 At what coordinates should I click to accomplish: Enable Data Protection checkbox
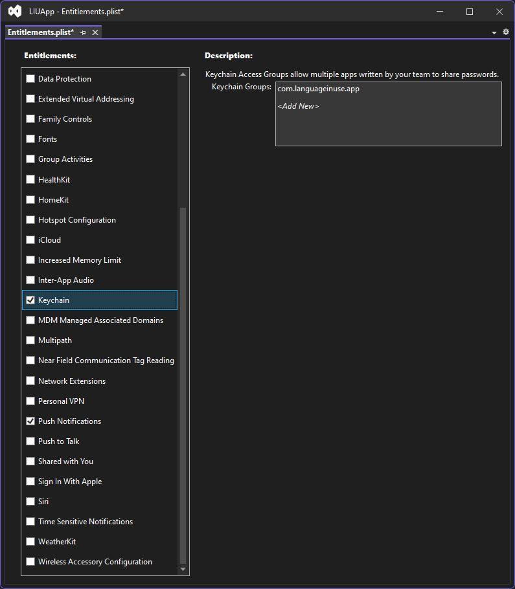click(30, 79)
